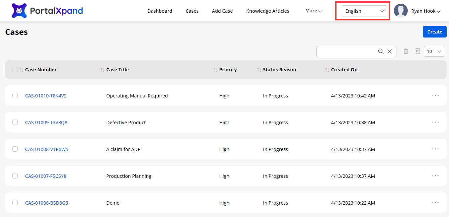Toggle the select-all checkbox in header
Screen dimensions: 449x217
pos(15,70)
